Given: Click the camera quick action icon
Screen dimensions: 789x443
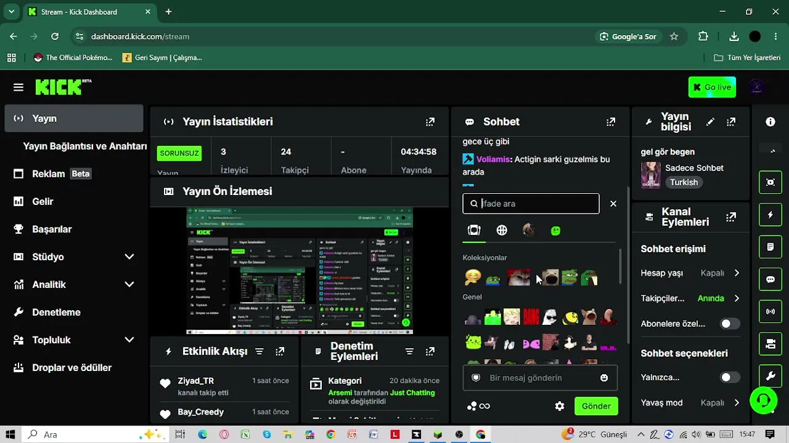Looking at the screenshot, I should [771, 344].
